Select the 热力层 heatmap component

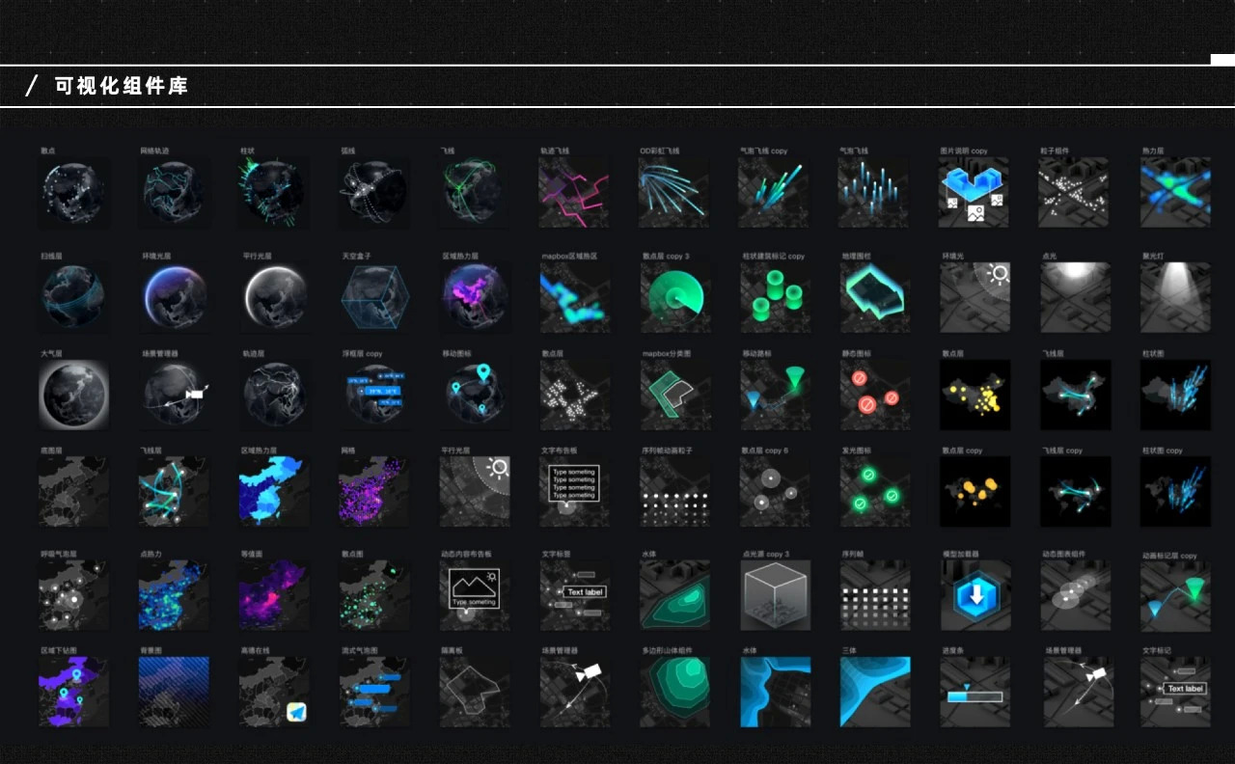tap(1175, 193)
